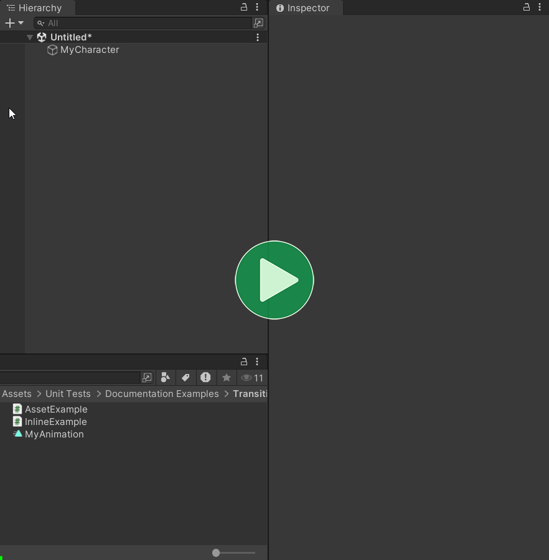Image resolution: width=549 pixels, height=560 pixels.
Task: Toggle the Project panel lock
Action: [x=244, y=362]
